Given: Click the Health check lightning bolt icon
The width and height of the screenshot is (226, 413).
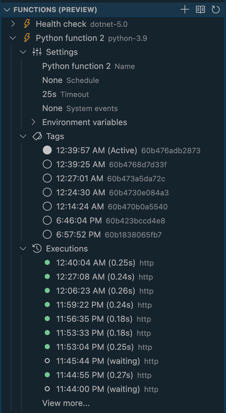Looking at the screenshot, I should [x=27, y=24].
